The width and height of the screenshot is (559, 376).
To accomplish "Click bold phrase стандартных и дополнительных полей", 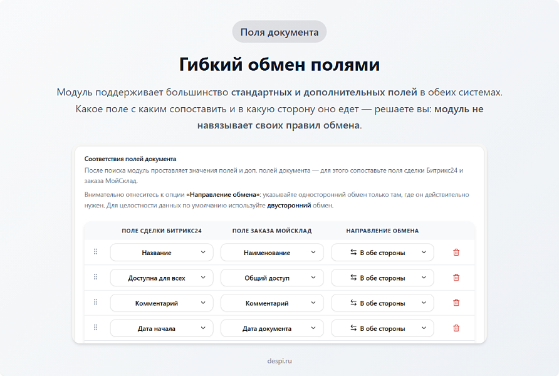I will point(324,92).
